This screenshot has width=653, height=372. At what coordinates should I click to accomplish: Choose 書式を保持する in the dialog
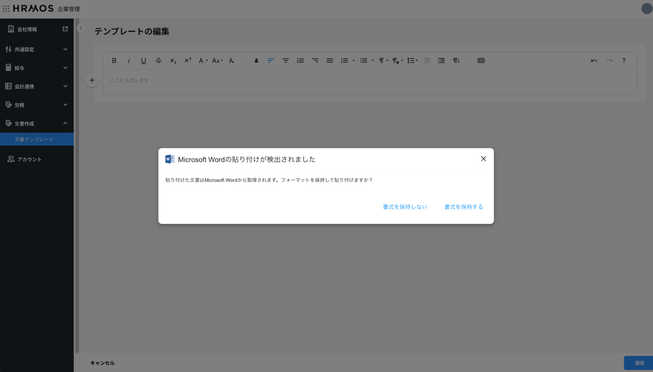[x=464, y=207]
